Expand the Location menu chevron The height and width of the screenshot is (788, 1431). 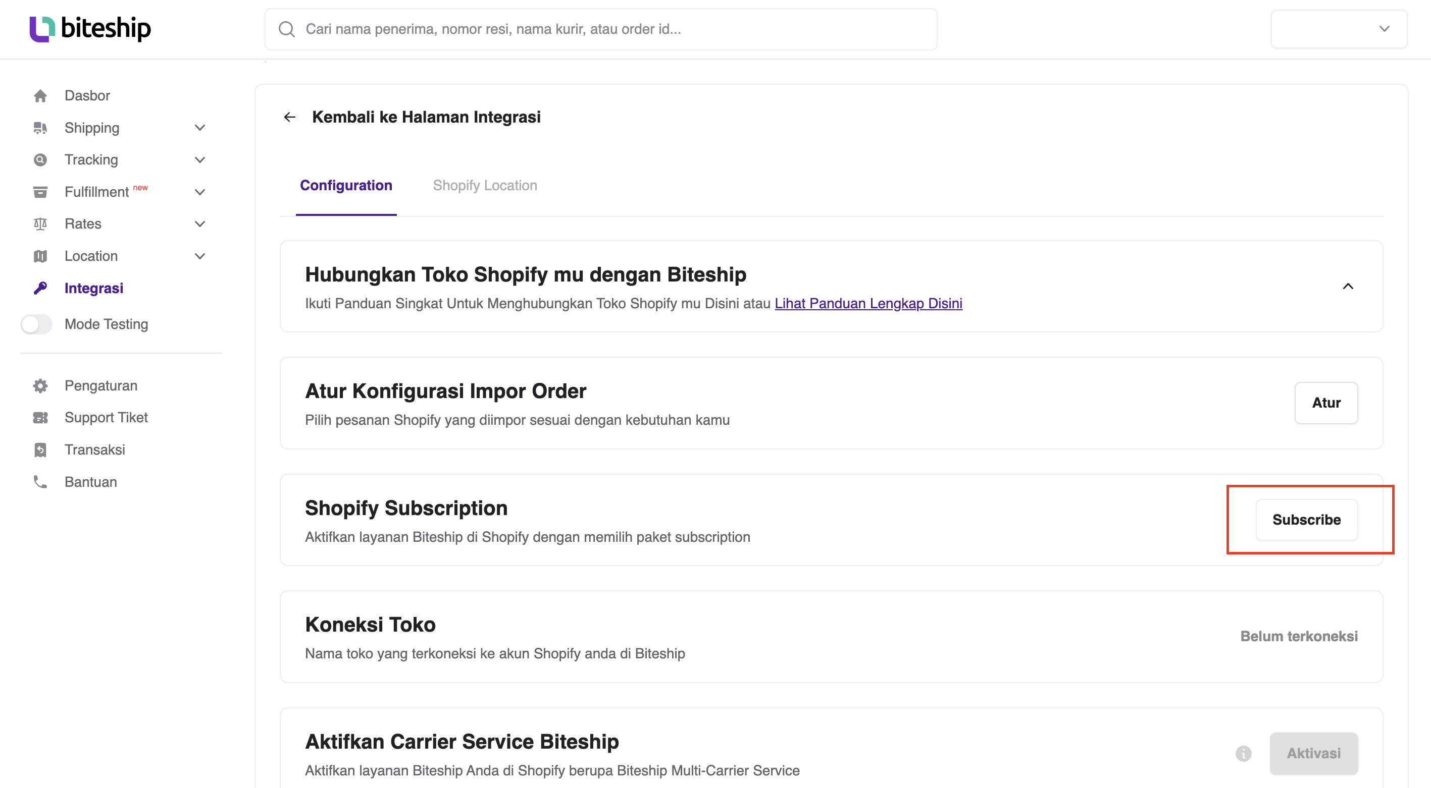tap(200, 256)
